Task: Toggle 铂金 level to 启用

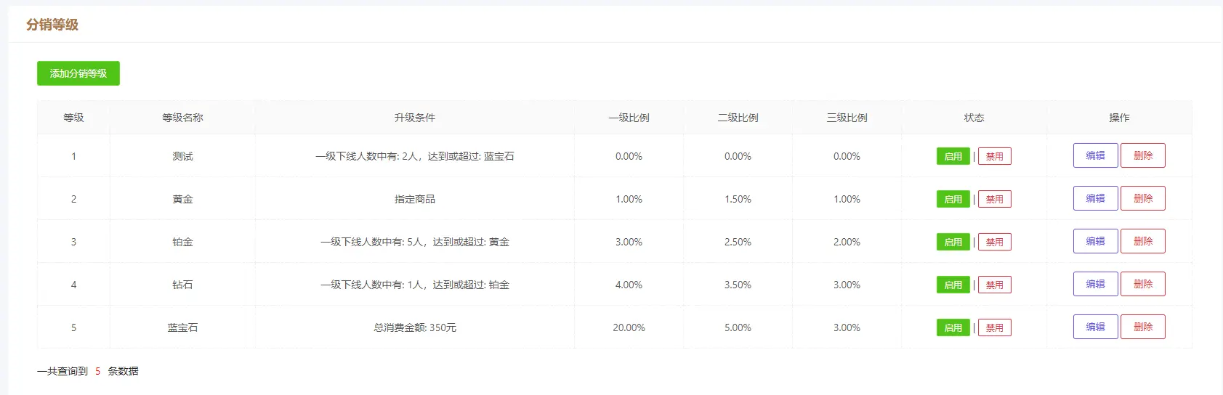Action: point(953,242)
